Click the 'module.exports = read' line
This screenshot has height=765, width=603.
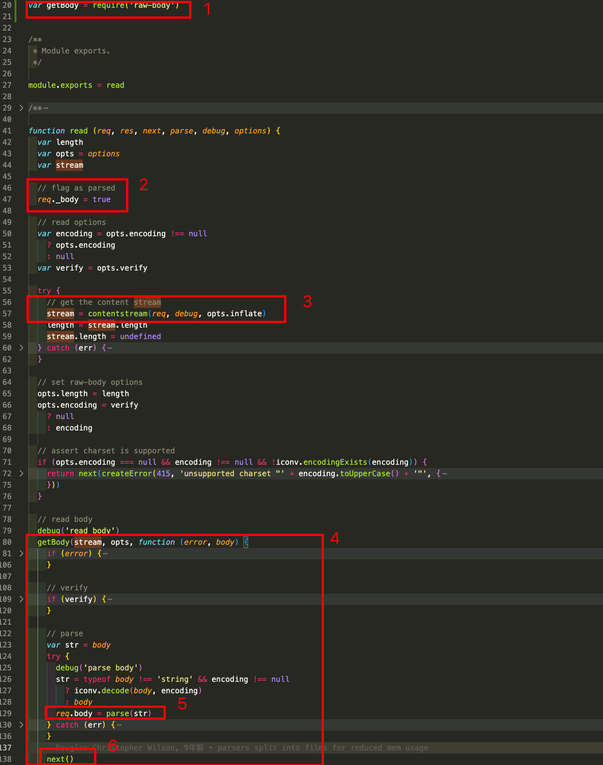tap(76, 85)
